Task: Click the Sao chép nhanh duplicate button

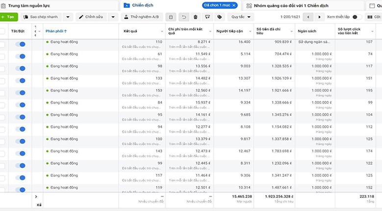Action: point(41,17)
